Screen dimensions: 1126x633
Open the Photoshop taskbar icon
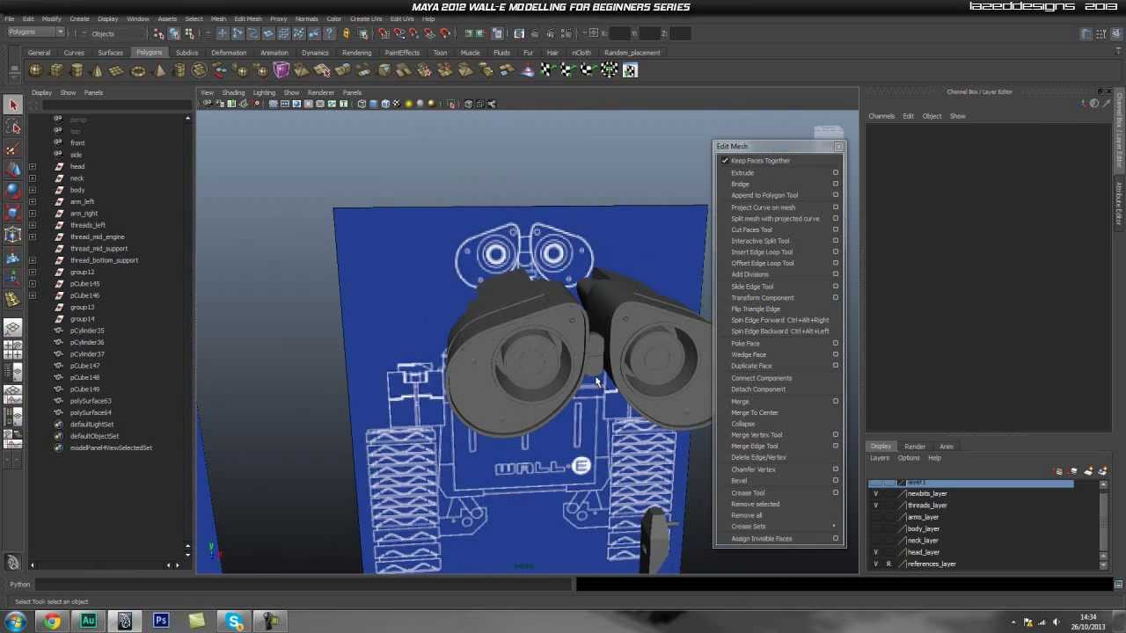[161, 622]
